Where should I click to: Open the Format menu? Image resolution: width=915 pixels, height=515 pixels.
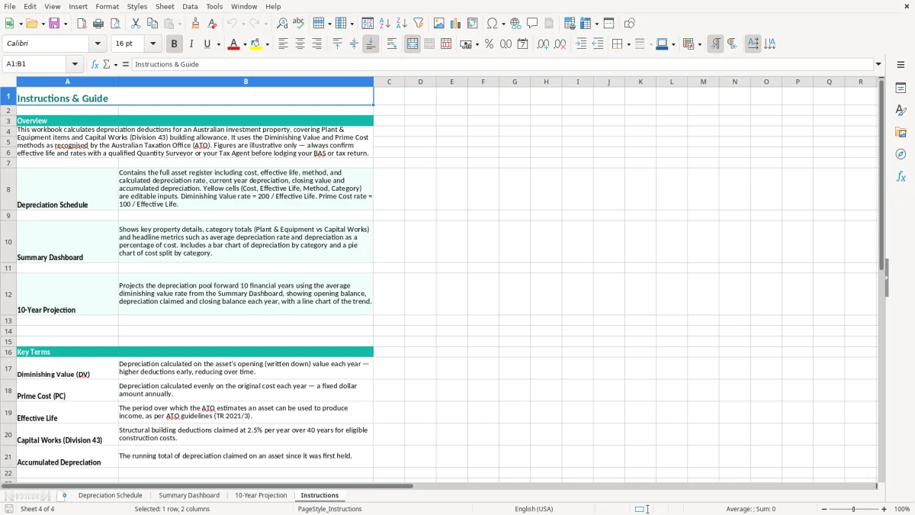point(108,6)
